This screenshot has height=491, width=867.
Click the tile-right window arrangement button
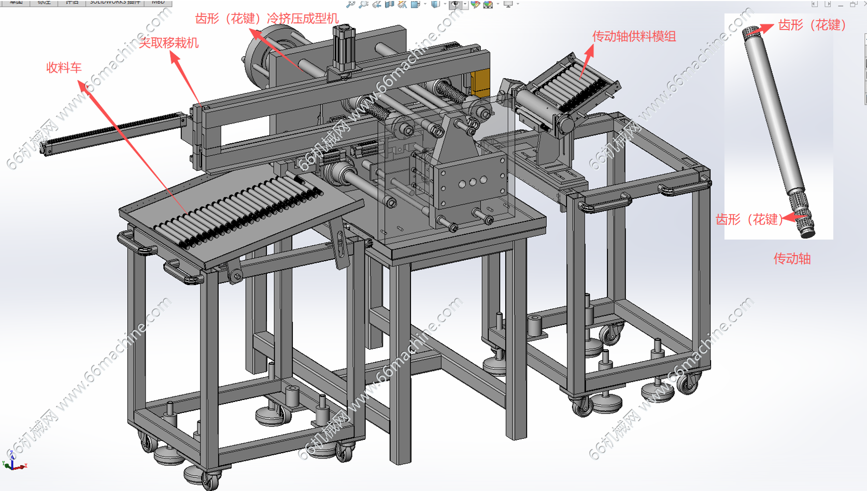click(828, 4)
